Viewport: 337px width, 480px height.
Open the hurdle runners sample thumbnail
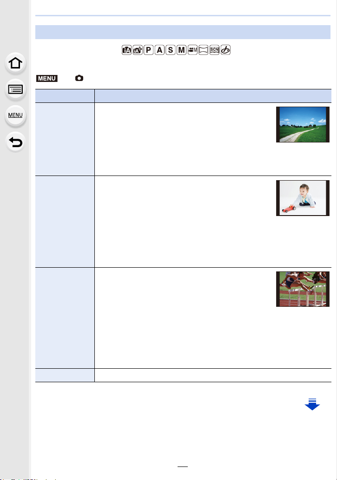303,289
